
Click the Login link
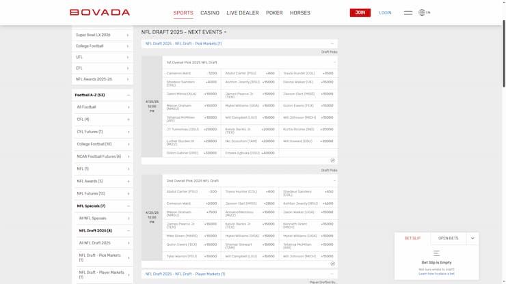coord(385,12)
